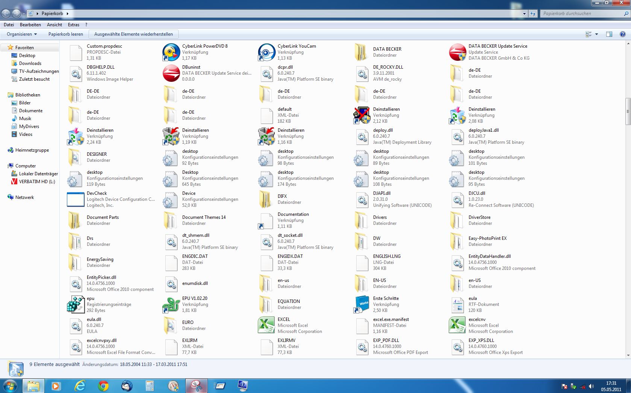Select the DATA BECKER Update Service icon
This screenshot has height=393, width=631.
(457, 52)
